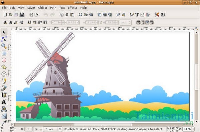This screenshot has width=200, height=132.
Task: Select the Ellipse circle tool
Action: tap(4, 60)
